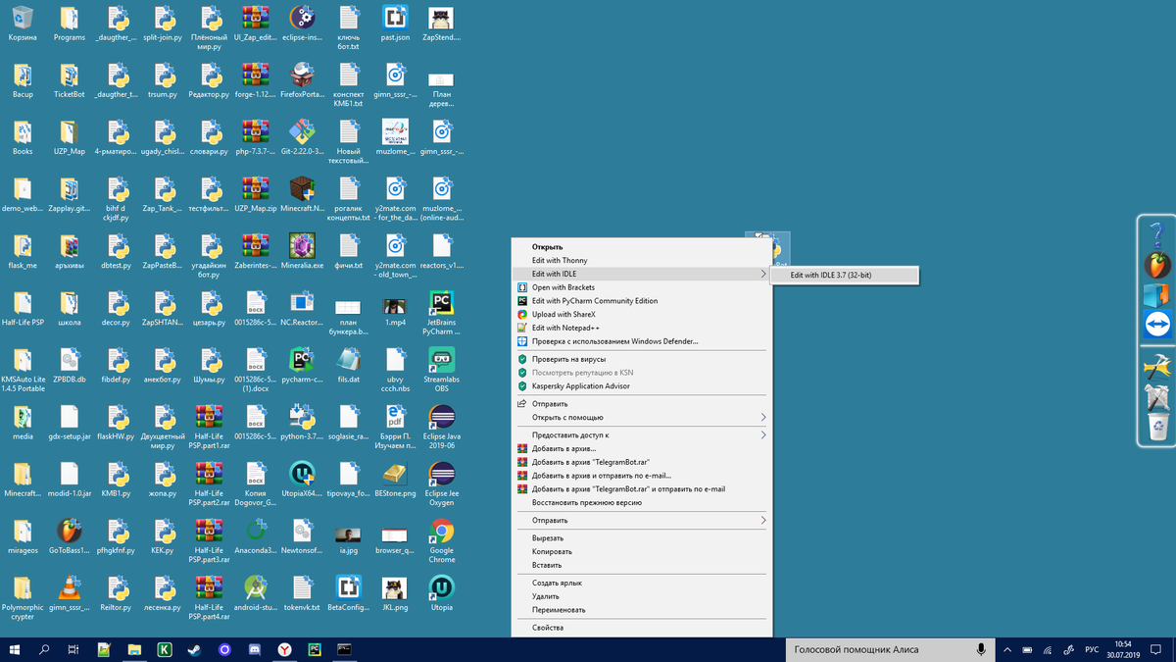Image resolution: width=1176 pixels, height=662 pixels.
Task: Choose Edit with PyCharm Community Edition
Action: click(x=642, y=301)
